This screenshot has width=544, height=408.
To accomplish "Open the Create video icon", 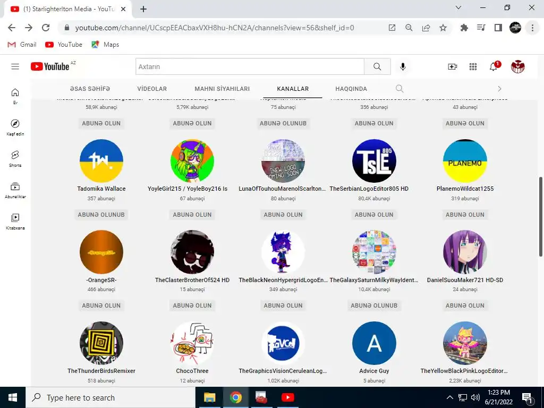I will point(453,66).
